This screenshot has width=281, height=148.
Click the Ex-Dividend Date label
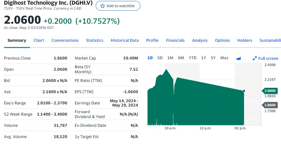pos(90,126)
